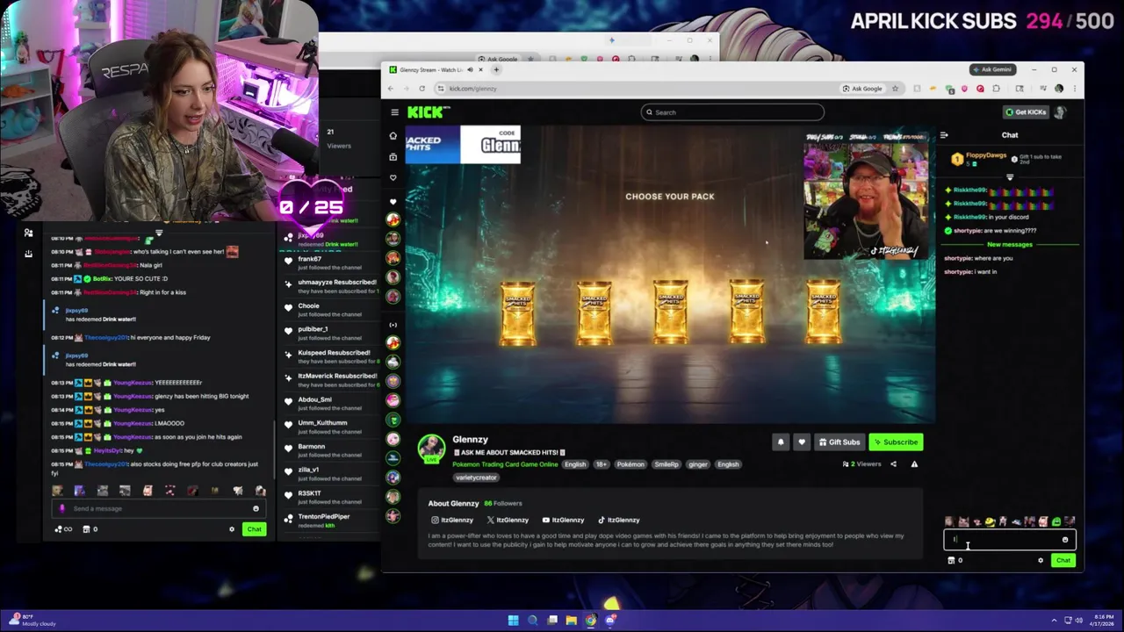Open Browse icon in Kick sidebar

click(x=393, y=156)
